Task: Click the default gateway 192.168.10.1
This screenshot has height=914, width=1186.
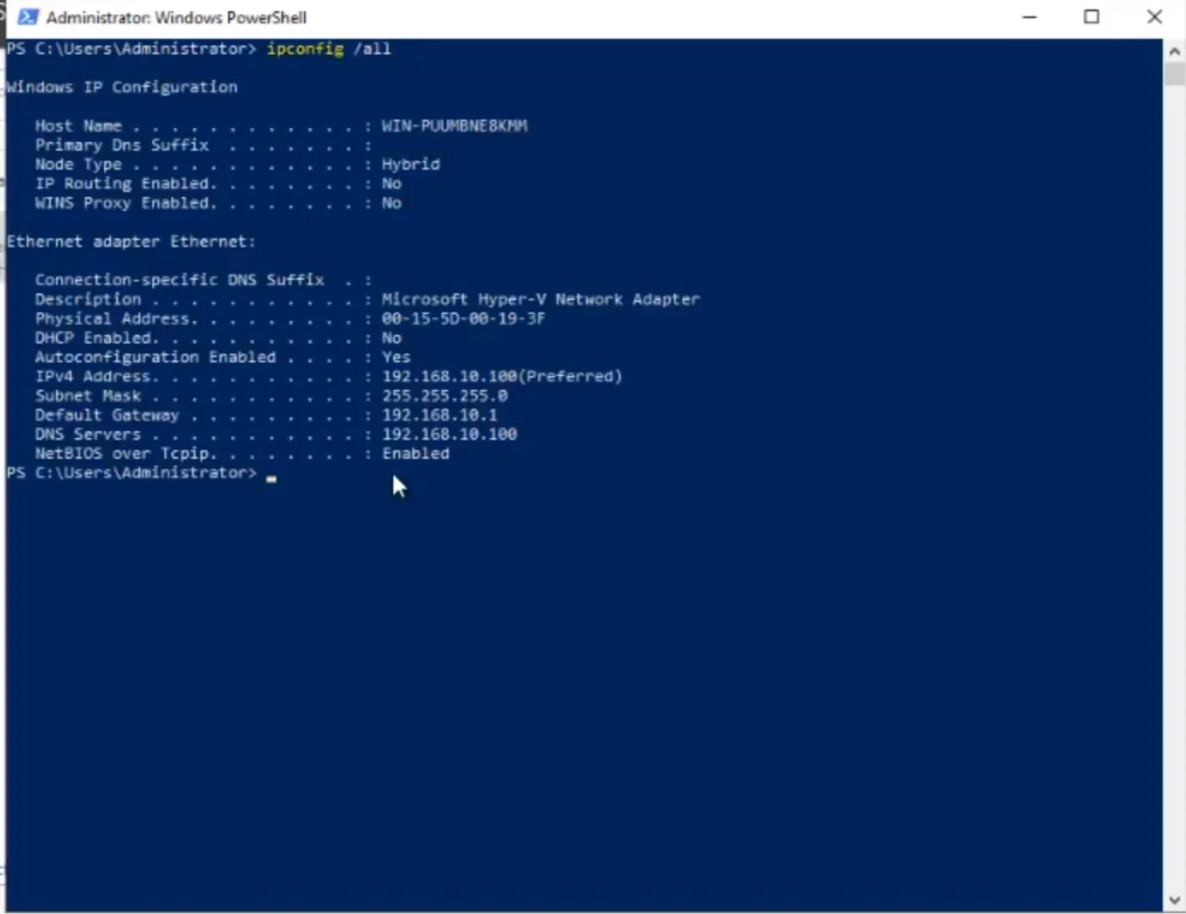Action: pos(439,415)
